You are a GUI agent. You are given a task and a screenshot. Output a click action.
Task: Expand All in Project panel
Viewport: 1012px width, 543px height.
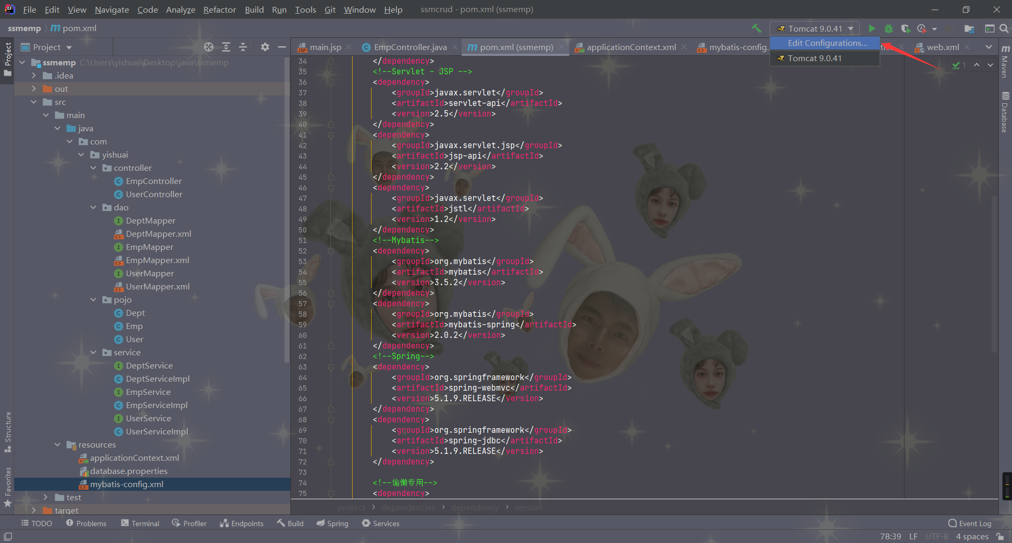tap(226, 47)
